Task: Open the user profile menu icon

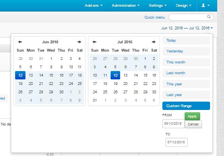Action: [205, 6]
